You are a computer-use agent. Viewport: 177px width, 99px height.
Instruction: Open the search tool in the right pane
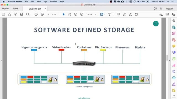click(x=174, y=21)
